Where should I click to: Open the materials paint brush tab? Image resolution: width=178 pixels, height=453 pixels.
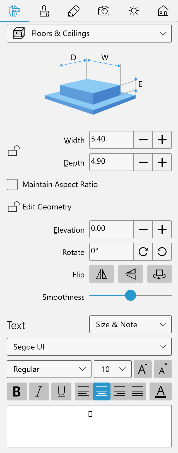[44, 11]
